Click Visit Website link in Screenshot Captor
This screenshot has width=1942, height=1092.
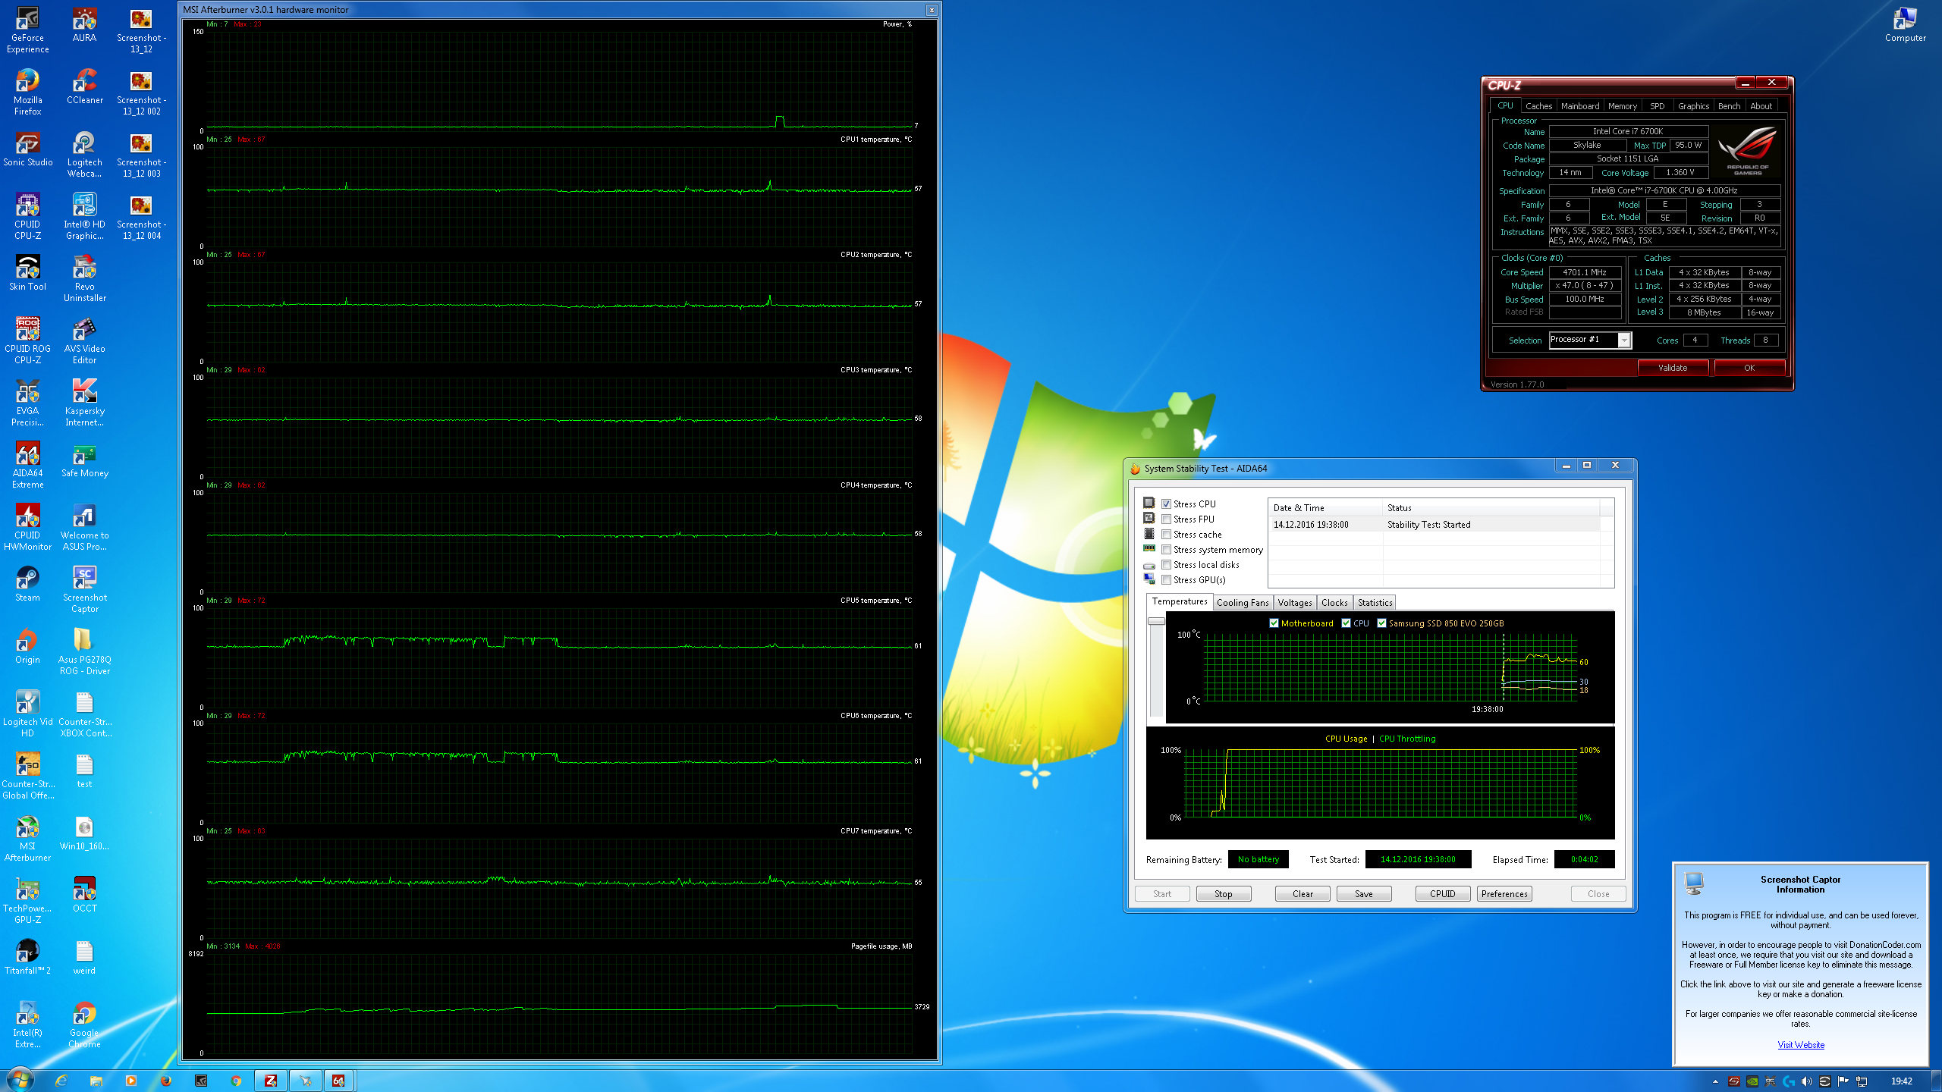pyautogui.click(x=1801, y=1045)
